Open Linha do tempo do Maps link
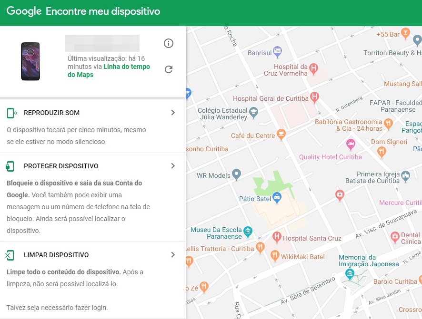422x319 pixels. (x=109, y=71)
